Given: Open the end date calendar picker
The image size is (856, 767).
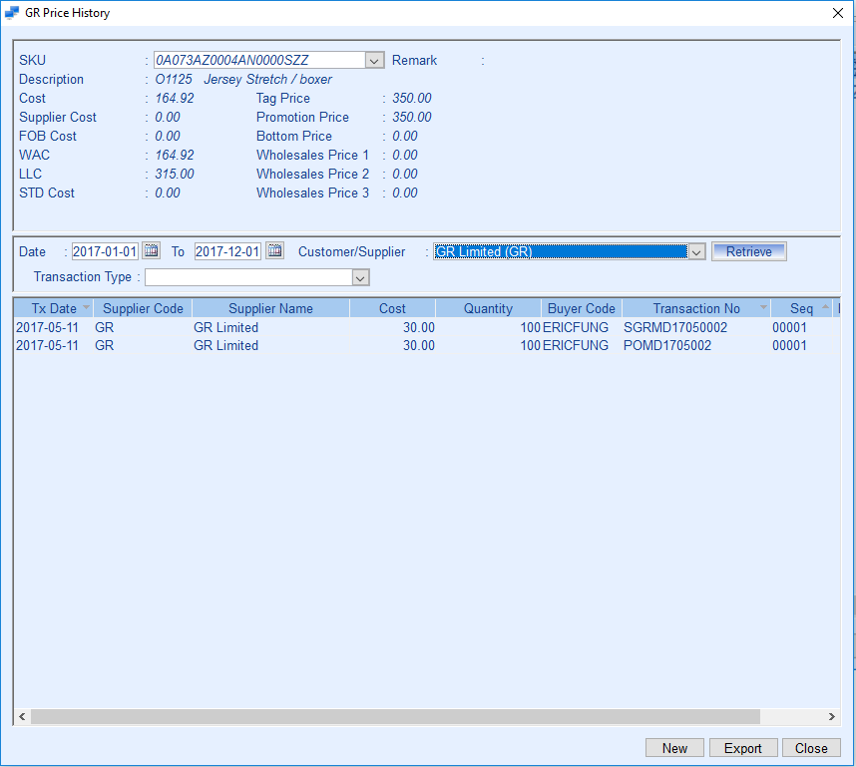Looking at the screenshot, I should click(275, 251).
